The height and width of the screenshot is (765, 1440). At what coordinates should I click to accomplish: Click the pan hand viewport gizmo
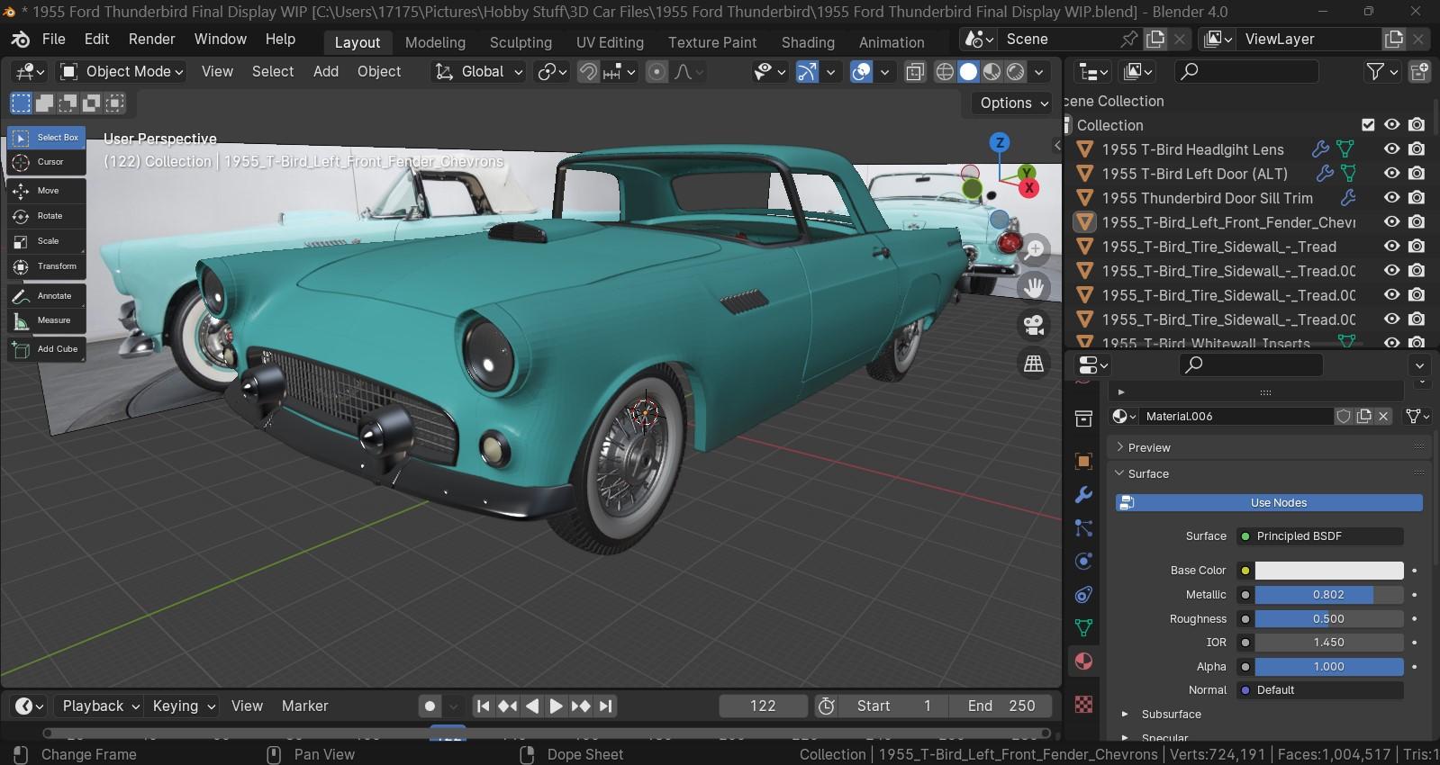pos(1034,287)
